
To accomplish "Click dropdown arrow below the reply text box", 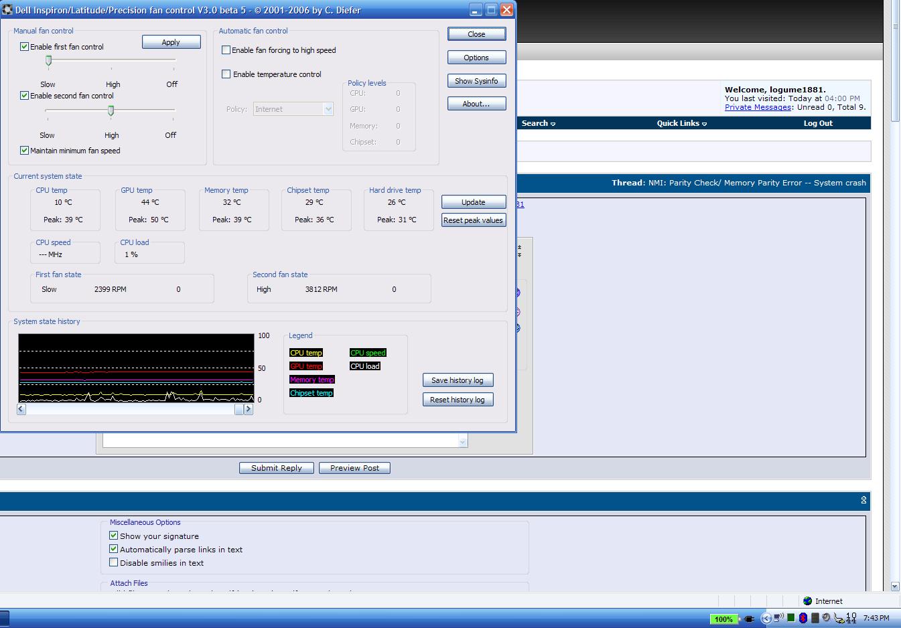I will (462, 441).
